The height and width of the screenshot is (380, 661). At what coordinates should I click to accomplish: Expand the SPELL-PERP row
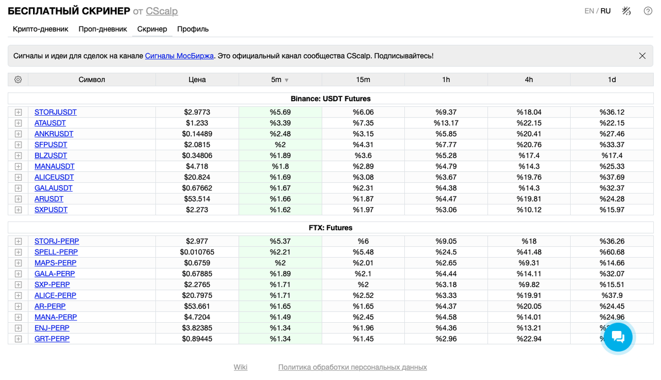coord(18,252)
